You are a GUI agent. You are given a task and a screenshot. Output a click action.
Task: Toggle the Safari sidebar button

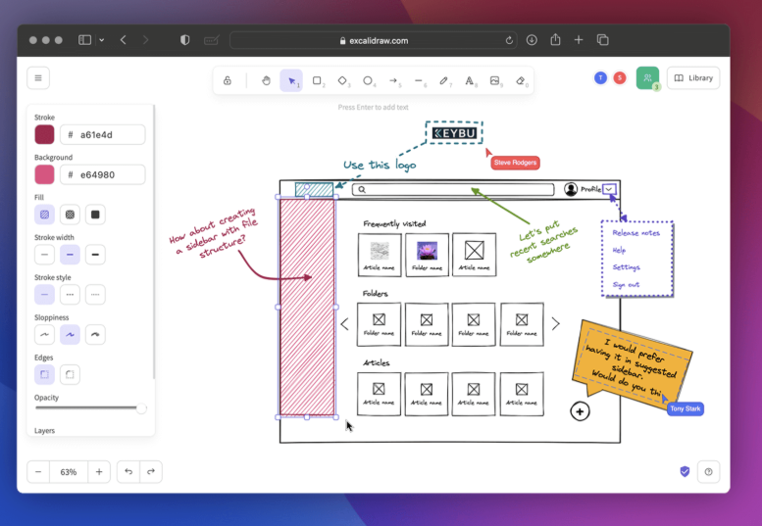point(84,40)
